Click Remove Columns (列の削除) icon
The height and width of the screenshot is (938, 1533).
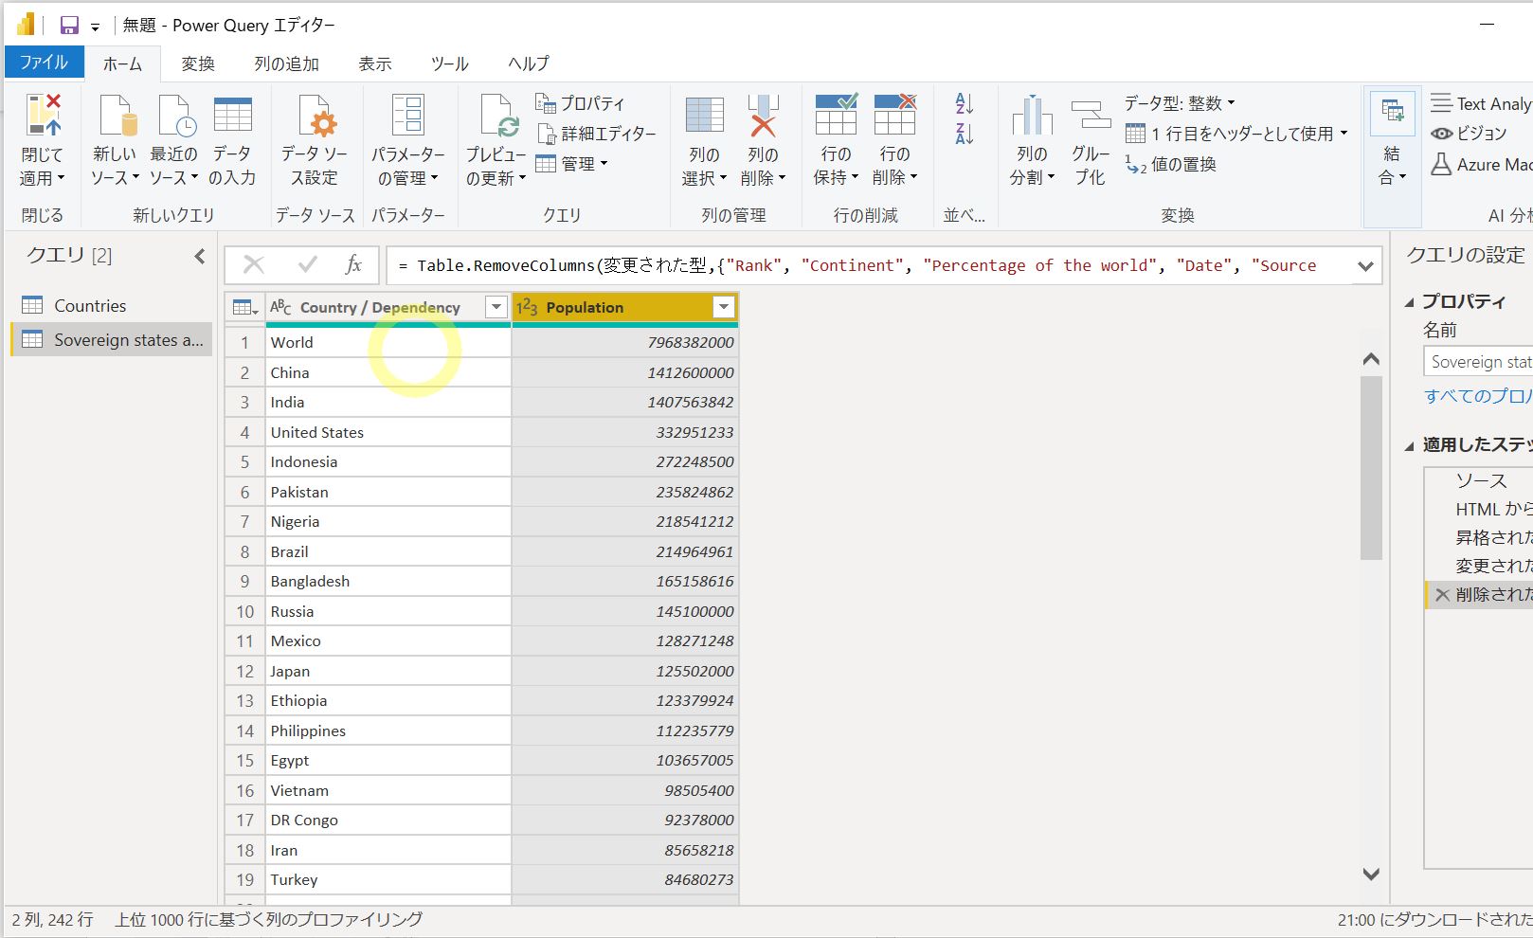[763, 115]
